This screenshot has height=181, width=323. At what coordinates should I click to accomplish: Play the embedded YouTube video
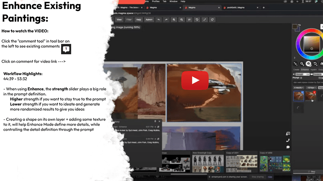[x=195, y=80]
